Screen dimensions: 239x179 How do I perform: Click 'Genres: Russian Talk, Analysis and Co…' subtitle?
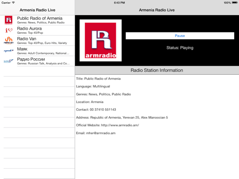click(x=43, y=63)
